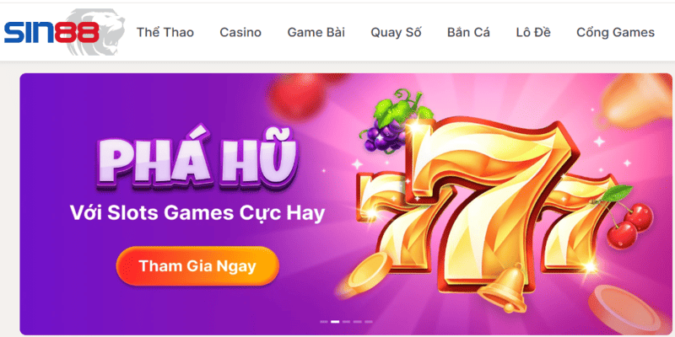Click the PHÁ HŨ banner headline
Image resolution: width=675 pixels, height=337 pixels.
[197, 162]
